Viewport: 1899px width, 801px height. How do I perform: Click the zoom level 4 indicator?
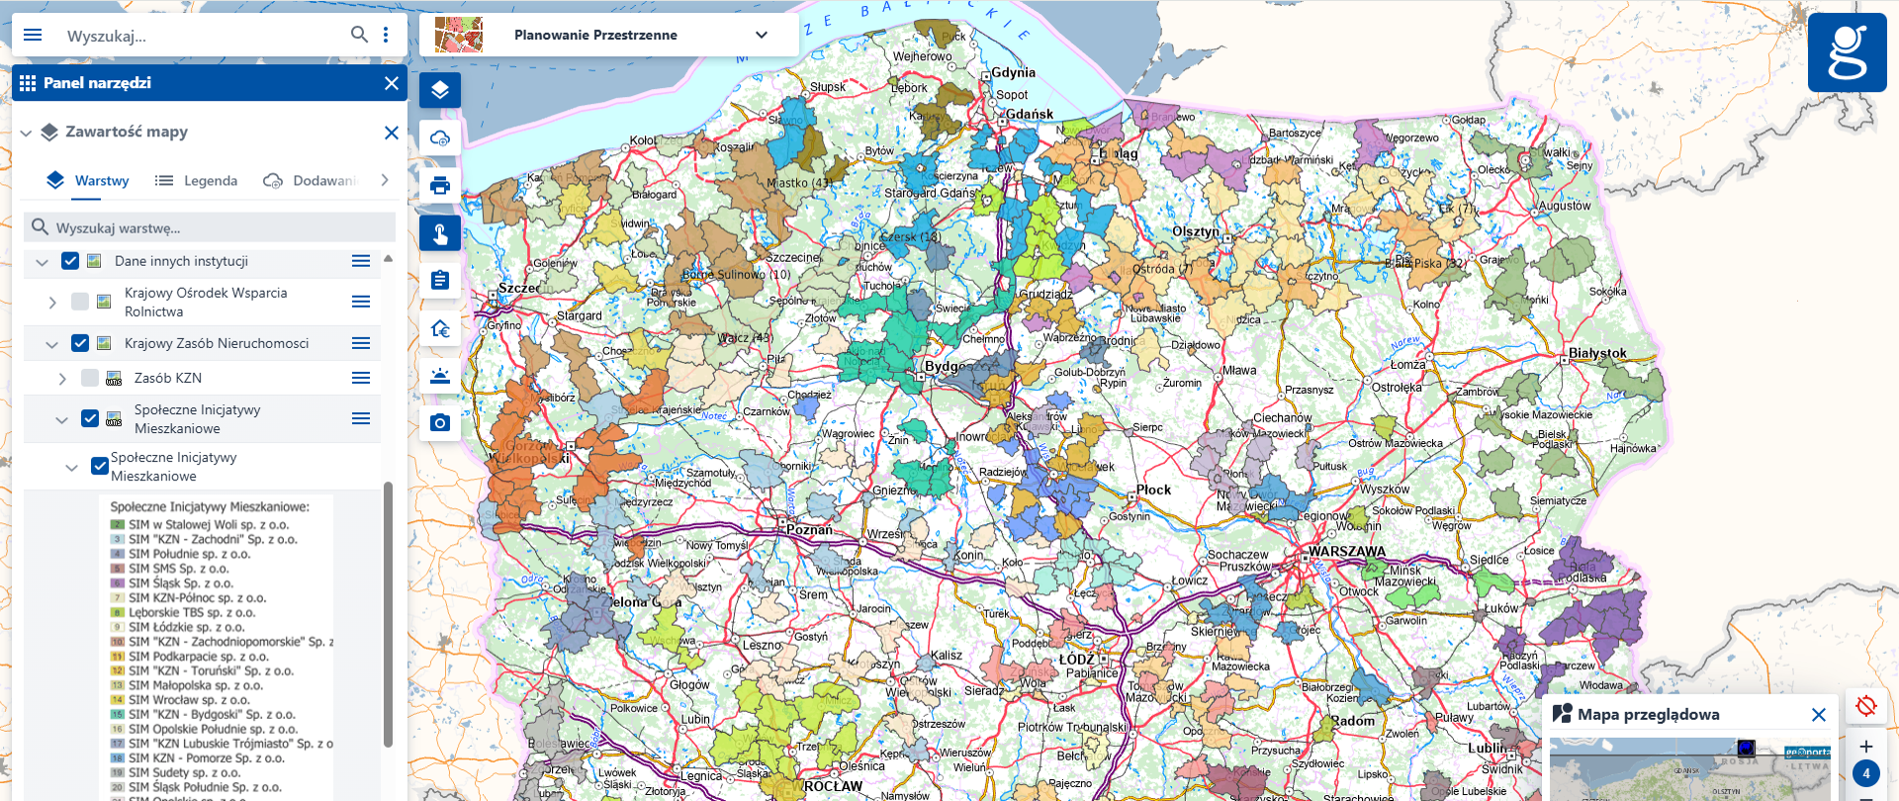[x=1866, y=773]
